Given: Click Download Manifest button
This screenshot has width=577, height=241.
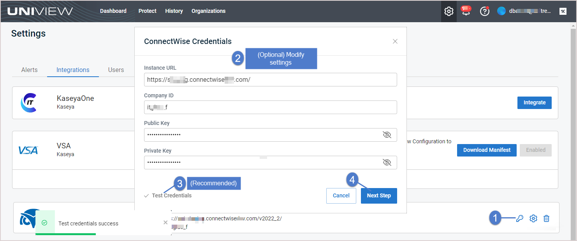Looking at the screenshot, I should [487, 150].
